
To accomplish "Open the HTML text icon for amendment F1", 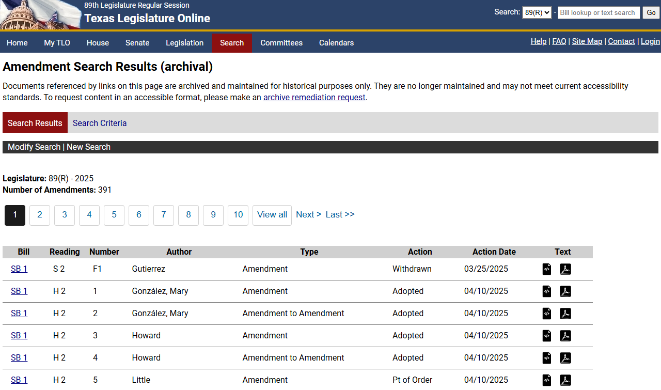I will click(547, 269).
